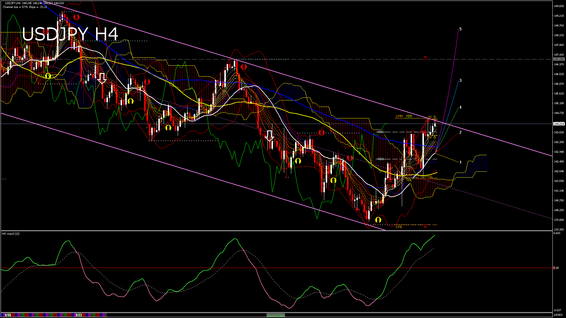Click the projection line label 5
The width and height of the screenshot is (566, 318).
(460, 29)
